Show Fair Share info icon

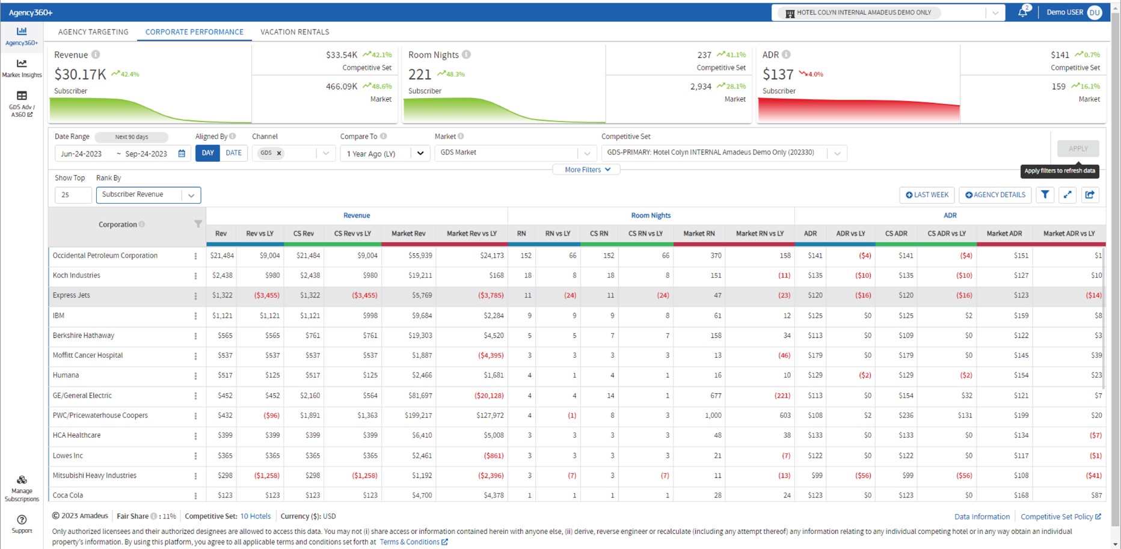point(154,516)
